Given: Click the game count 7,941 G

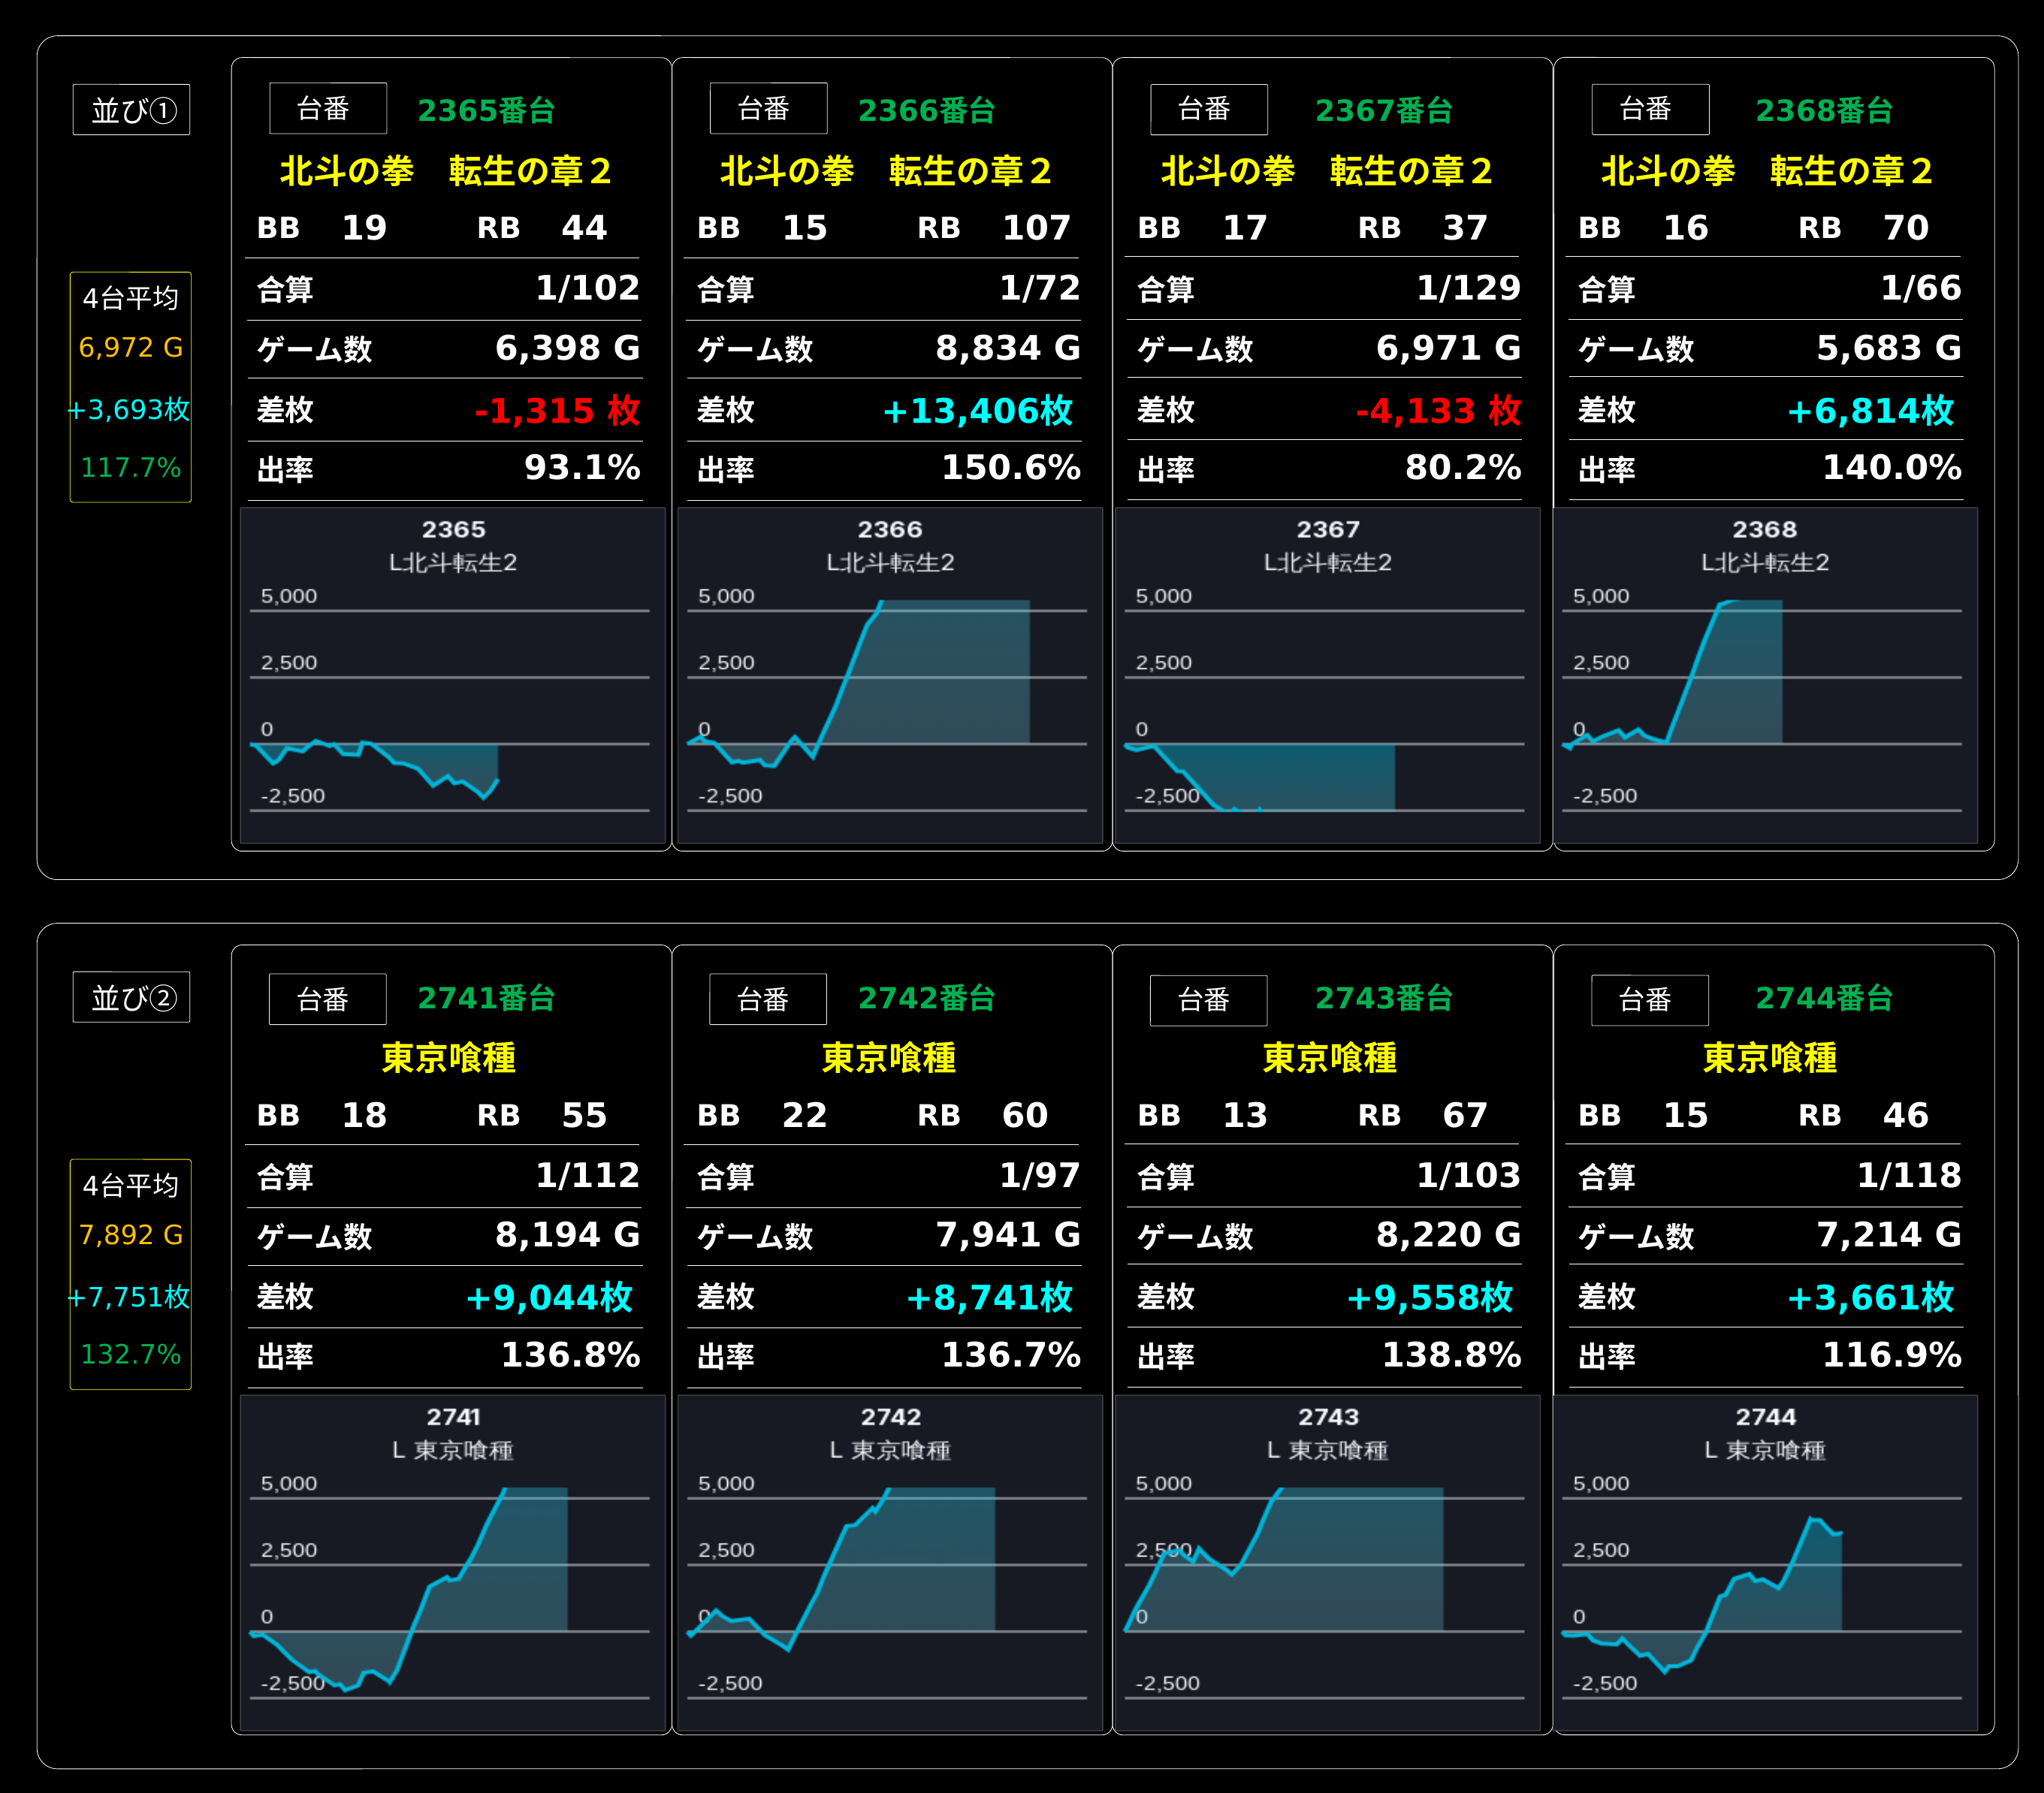Looking at the screenshot, I should [x=1008, y=1235].
